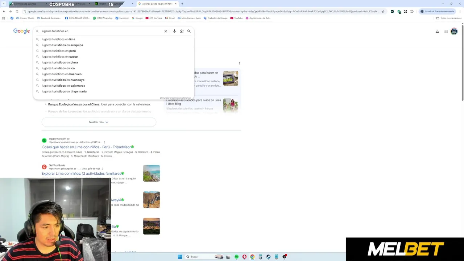Go to Google homepage via logo
The image size is (464, 261).
coord(21,31)
